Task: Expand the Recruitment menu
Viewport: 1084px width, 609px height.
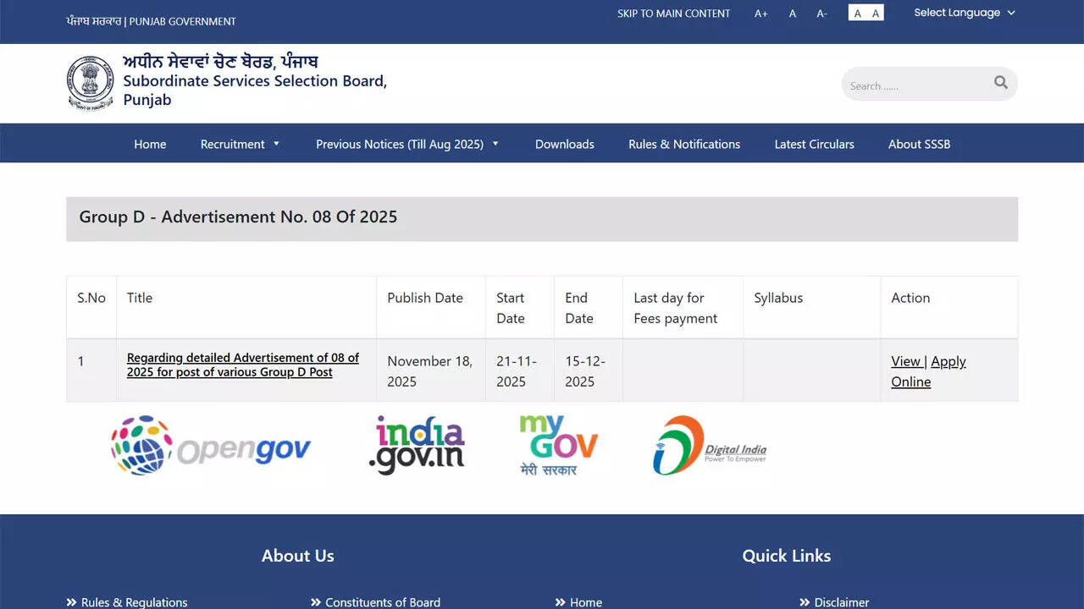Action: pos(240,144)
